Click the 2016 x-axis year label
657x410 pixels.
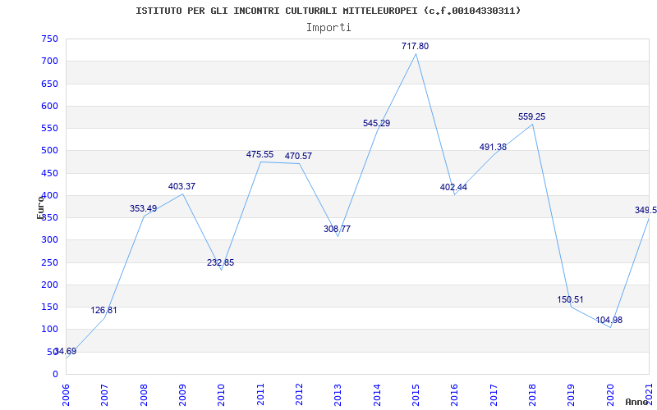(455, 394)
